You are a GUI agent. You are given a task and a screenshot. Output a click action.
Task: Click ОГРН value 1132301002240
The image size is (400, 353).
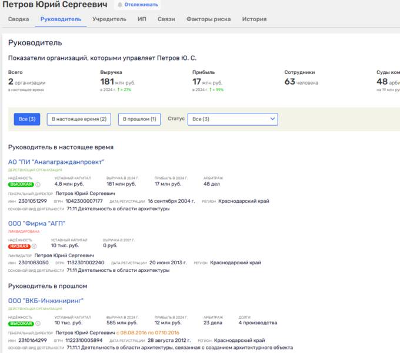click(x=86, y=263)
